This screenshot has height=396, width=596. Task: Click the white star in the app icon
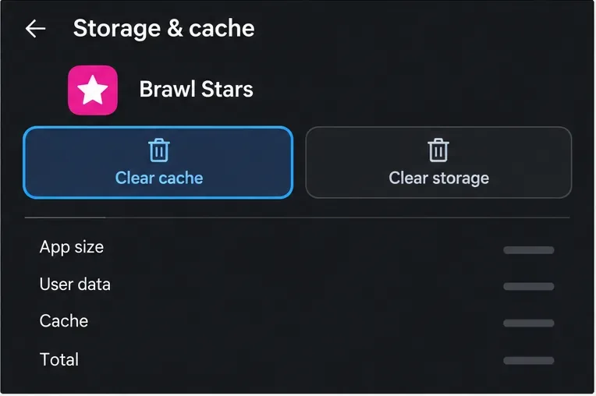pos(92,90)
